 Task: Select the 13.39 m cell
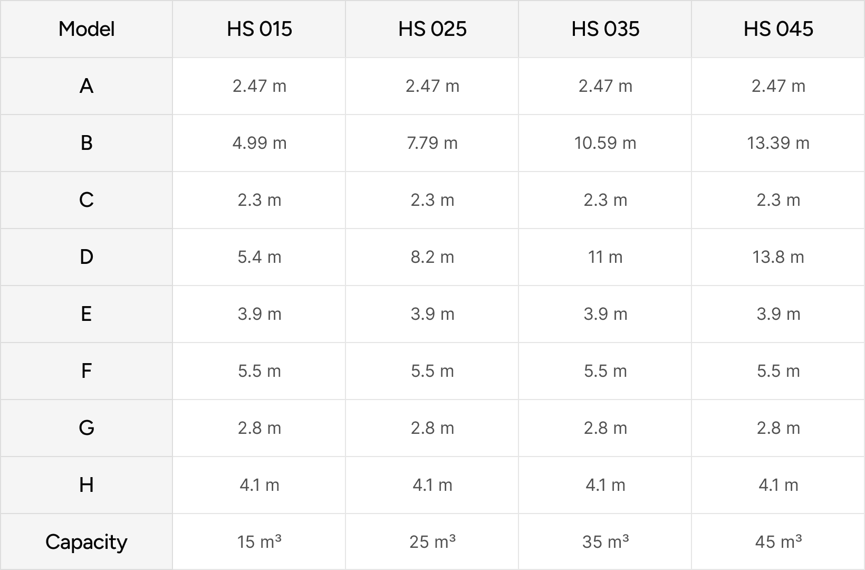[778, 143]
